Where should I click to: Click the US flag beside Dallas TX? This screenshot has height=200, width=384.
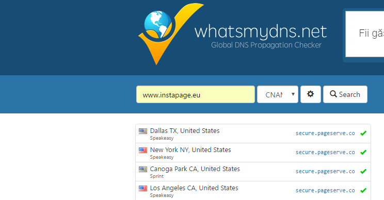[143, 131]
